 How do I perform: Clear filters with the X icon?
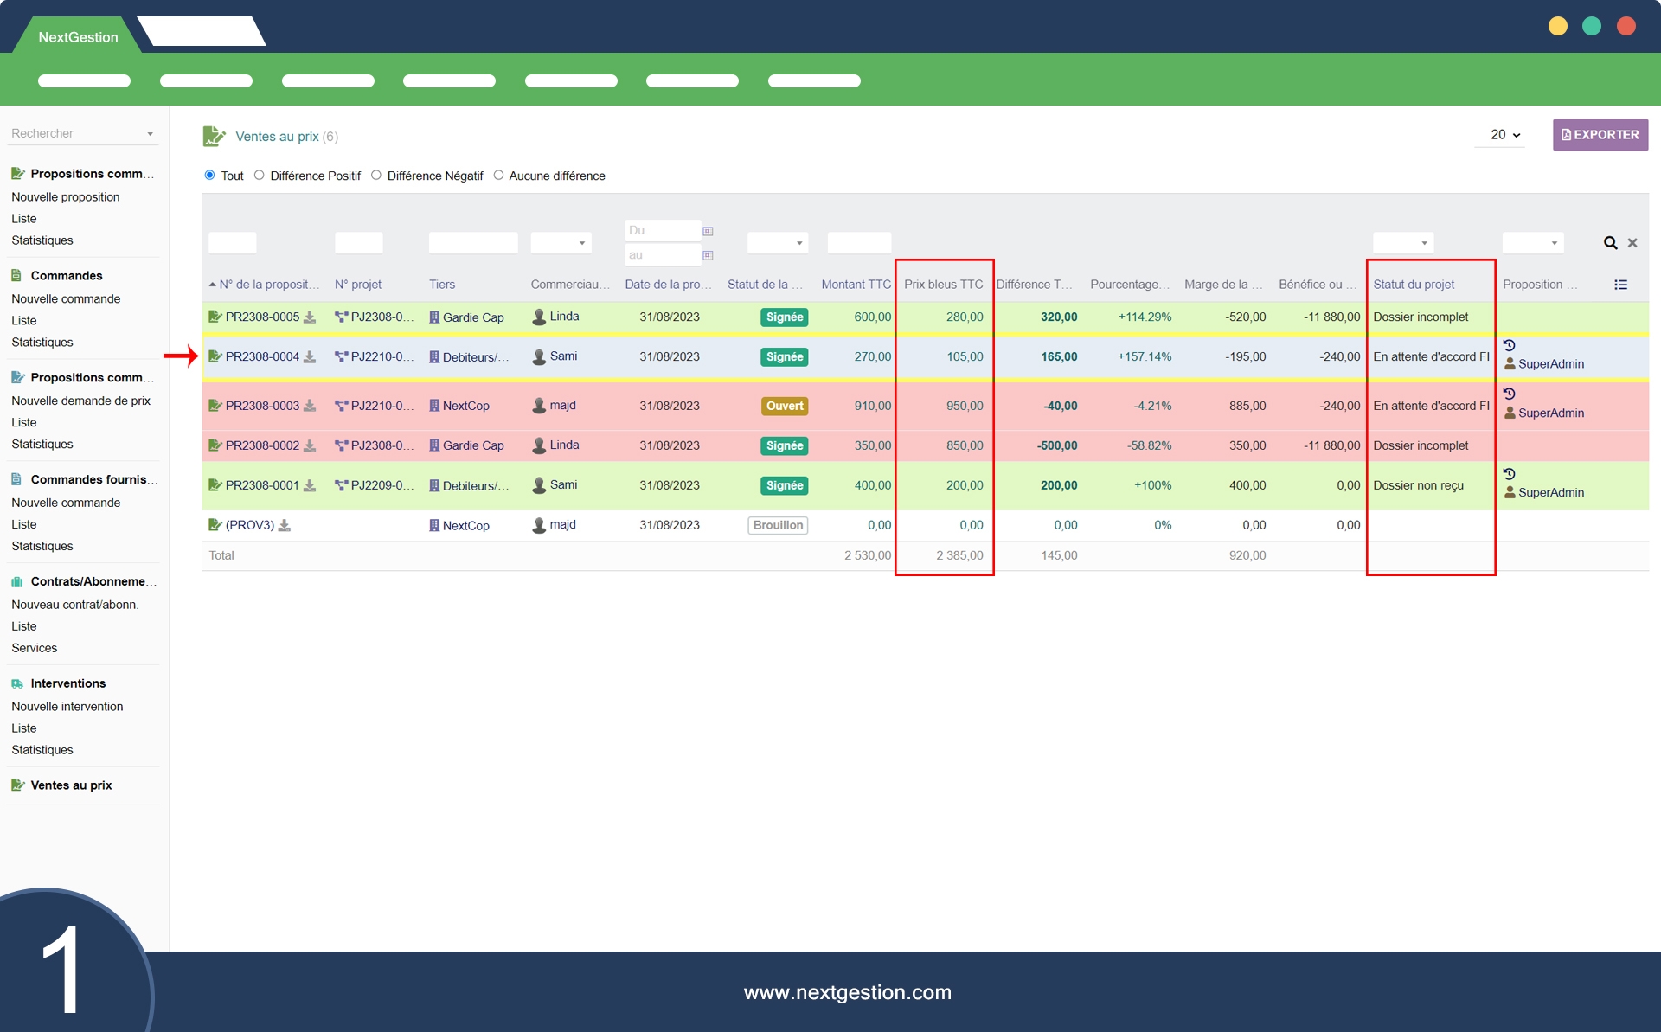[x=1632, y=243]
